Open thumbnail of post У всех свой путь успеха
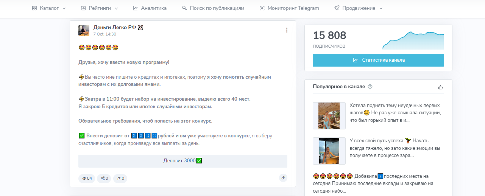485x196 pixels. coord(329,151)
